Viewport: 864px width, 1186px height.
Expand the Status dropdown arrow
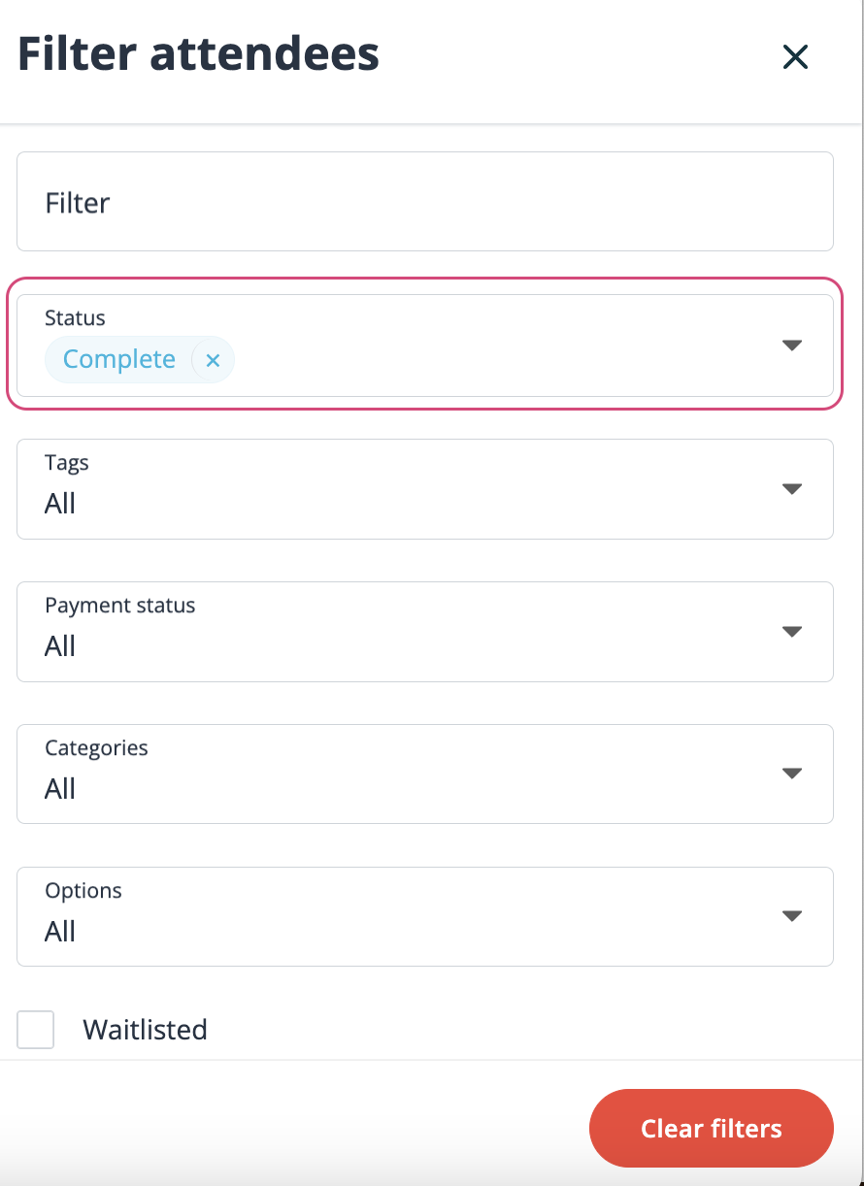[x=792, y=346]
